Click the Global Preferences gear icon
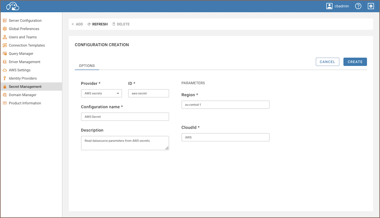This screenshot has width=380, height=218. 5,29
